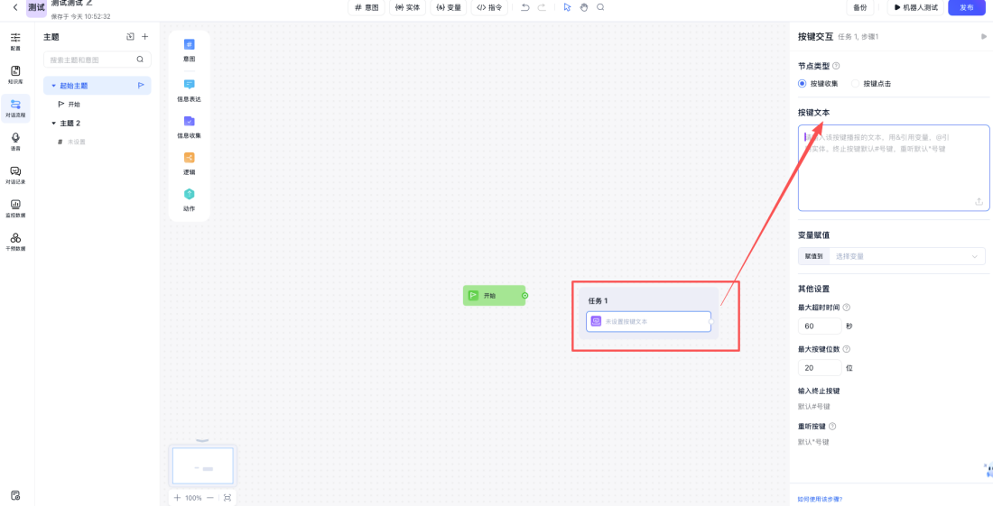Select the 信息收集 node icon
This screenshot has width=993, height=506.
click(189, 122)
